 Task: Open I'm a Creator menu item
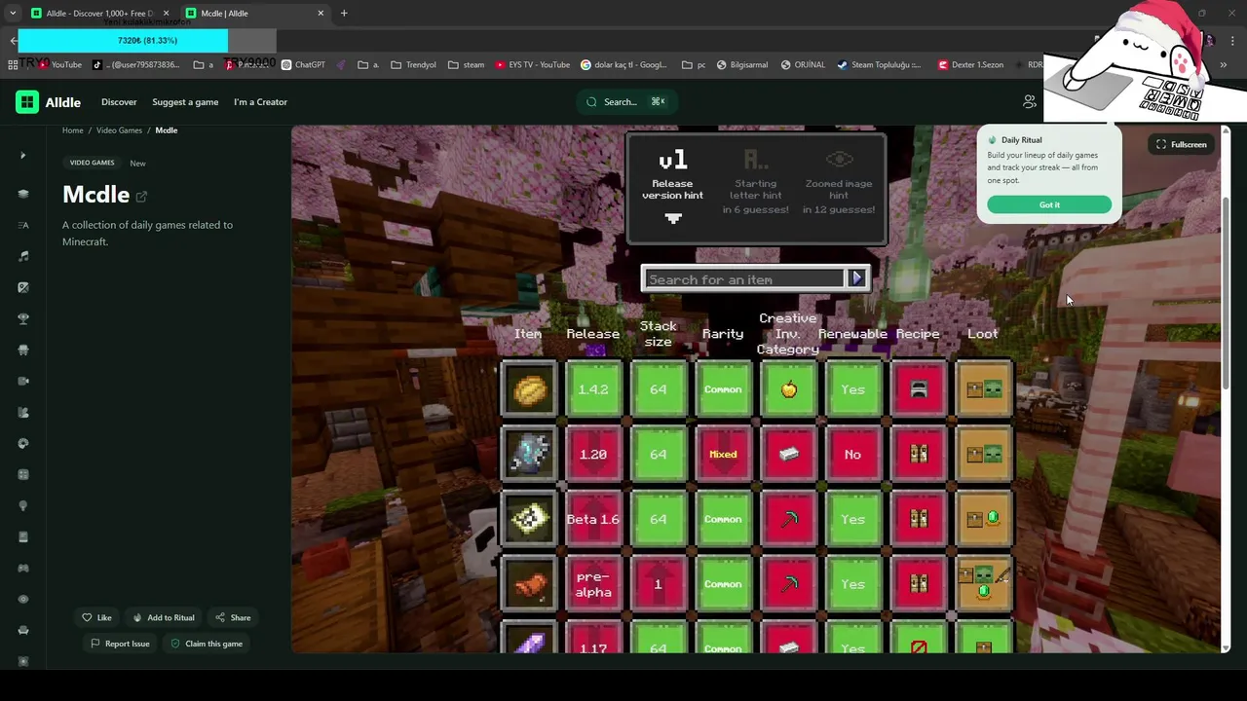coord(260,102)
